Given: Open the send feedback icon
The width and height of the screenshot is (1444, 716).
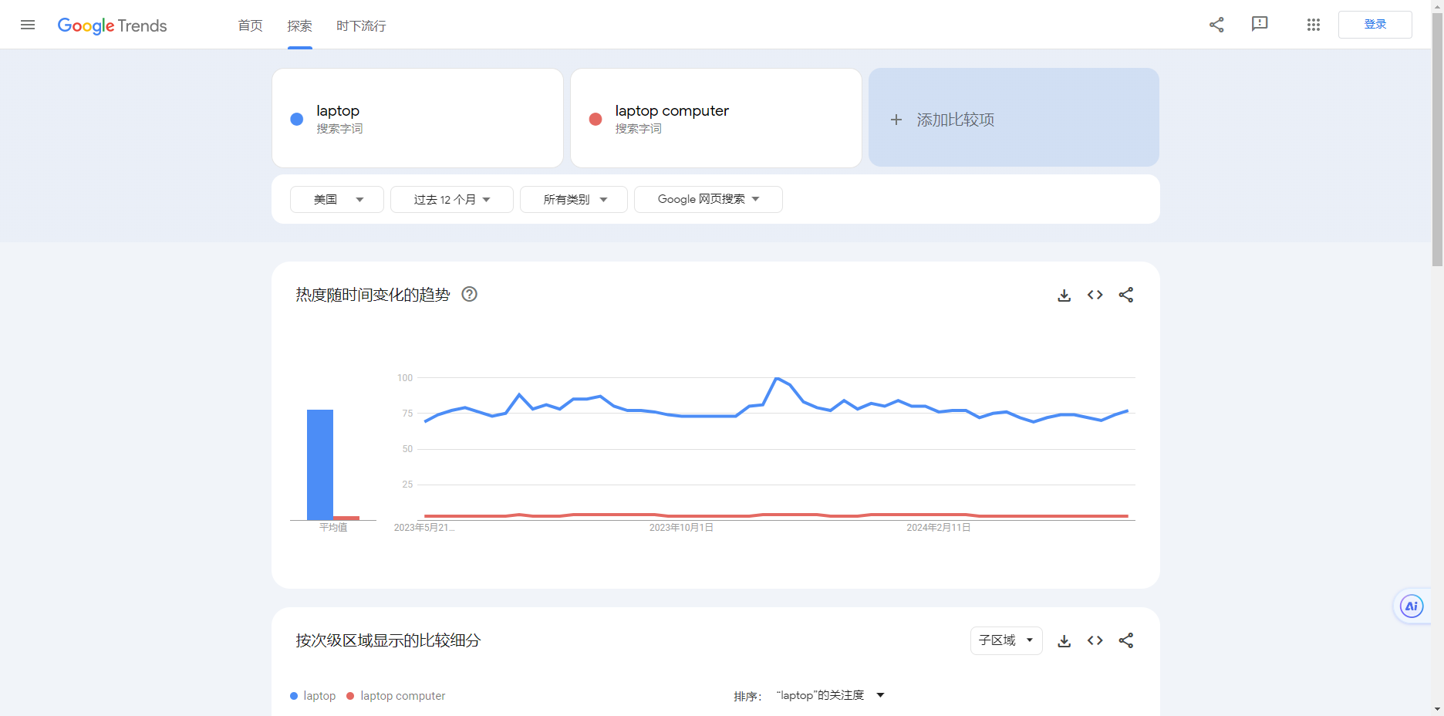Looking at the screenshot, I should tap(1260, 25).
